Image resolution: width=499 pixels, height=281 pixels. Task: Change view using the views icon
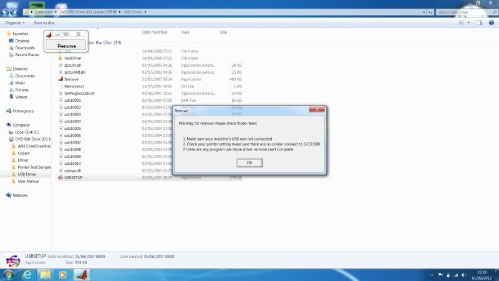[462, 22]
